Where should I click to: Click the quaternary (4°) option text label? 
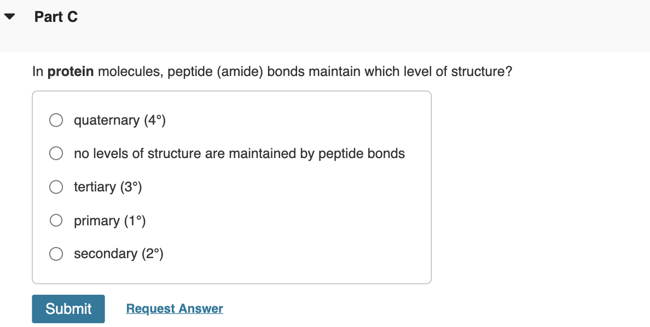pyautogui.click(x=120, y=120)
